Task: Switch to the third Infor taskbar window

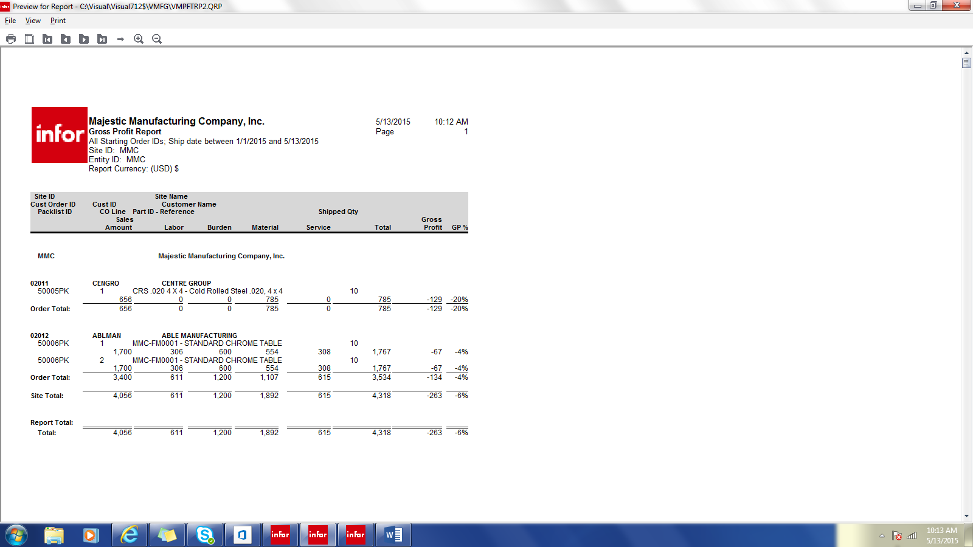Action: coord(356,535)
